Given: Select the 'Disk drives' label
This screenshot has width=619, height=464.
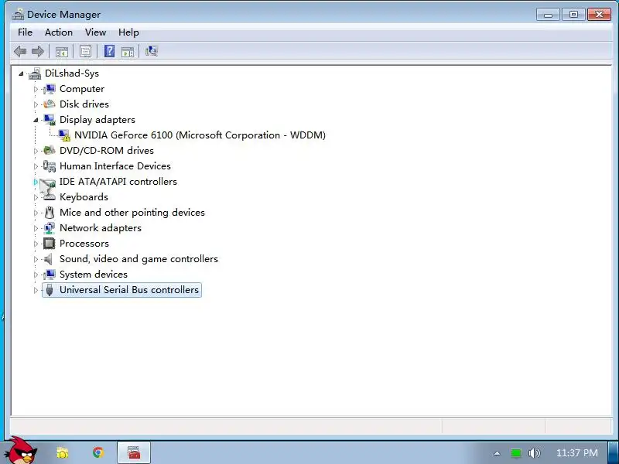Looking at the screenshot, I should coord(84,104).
